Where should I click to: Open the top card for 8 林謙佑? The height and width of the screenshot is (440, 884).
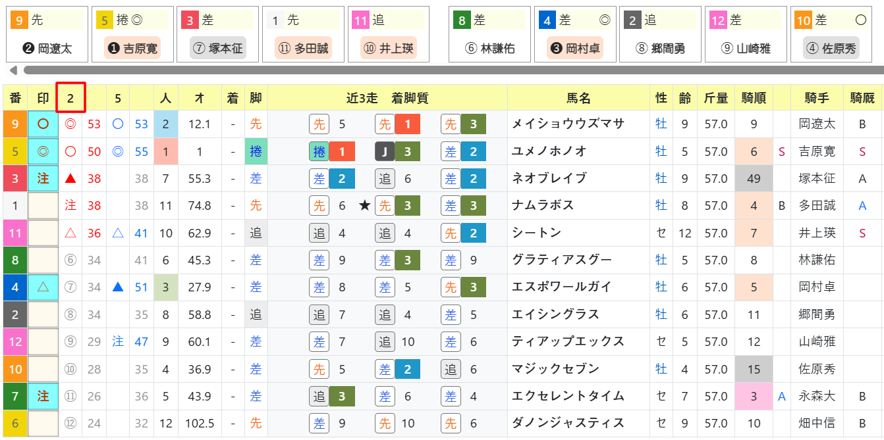click(489, 34)
